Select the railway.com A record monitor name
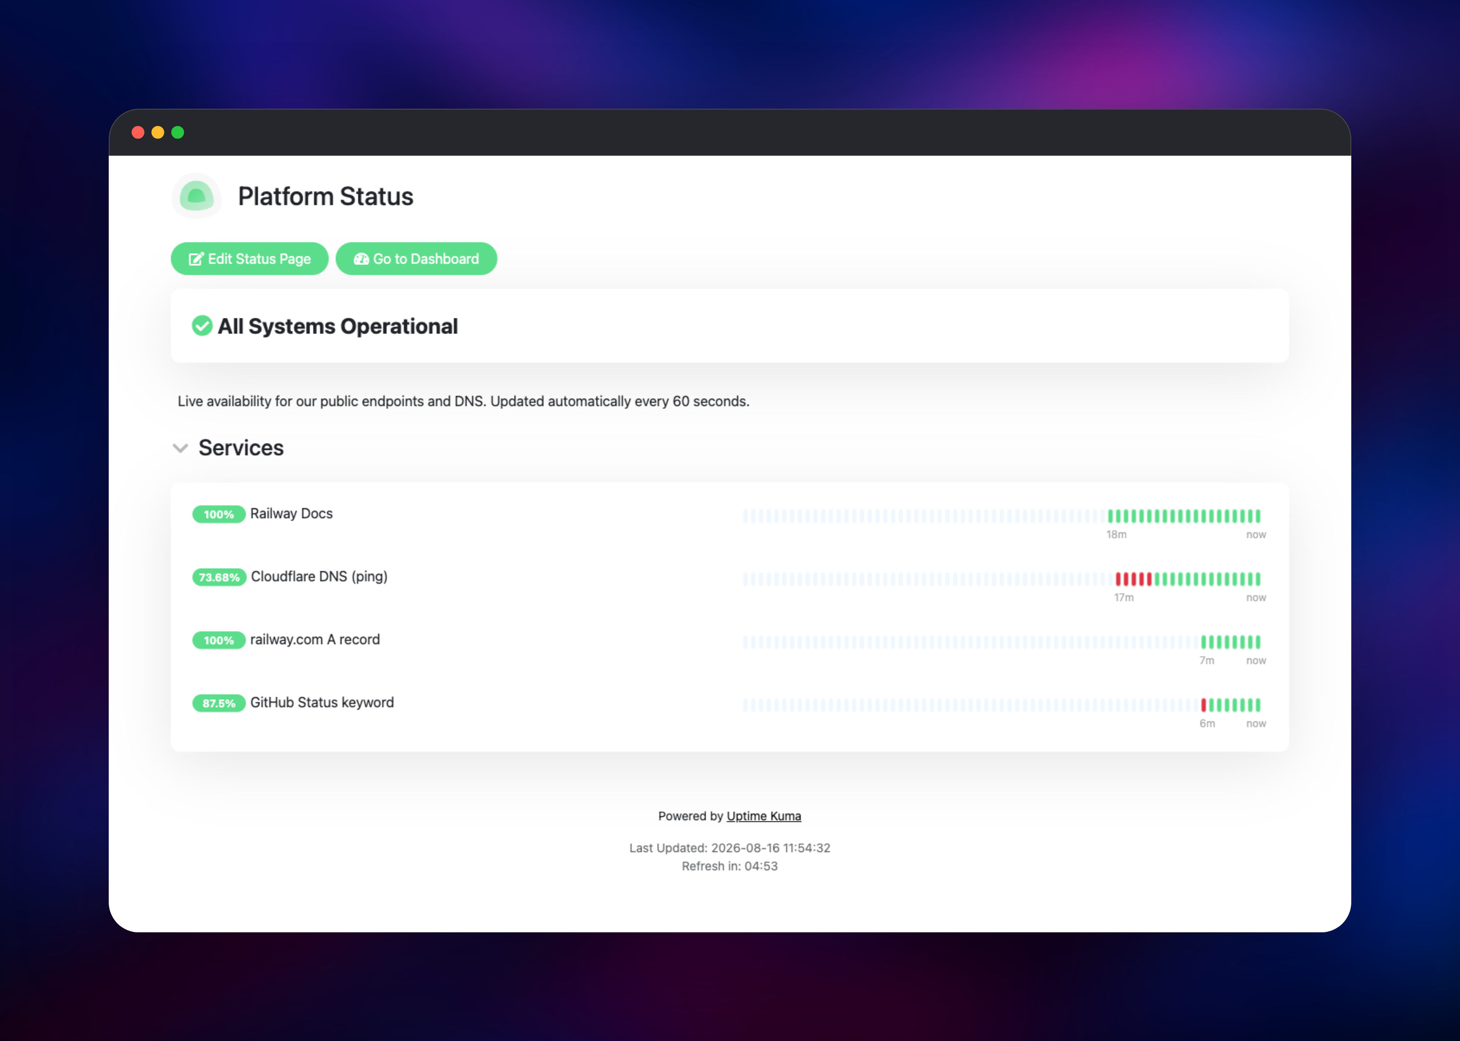Screen dimensions: 1460x1041 (315, 640)
